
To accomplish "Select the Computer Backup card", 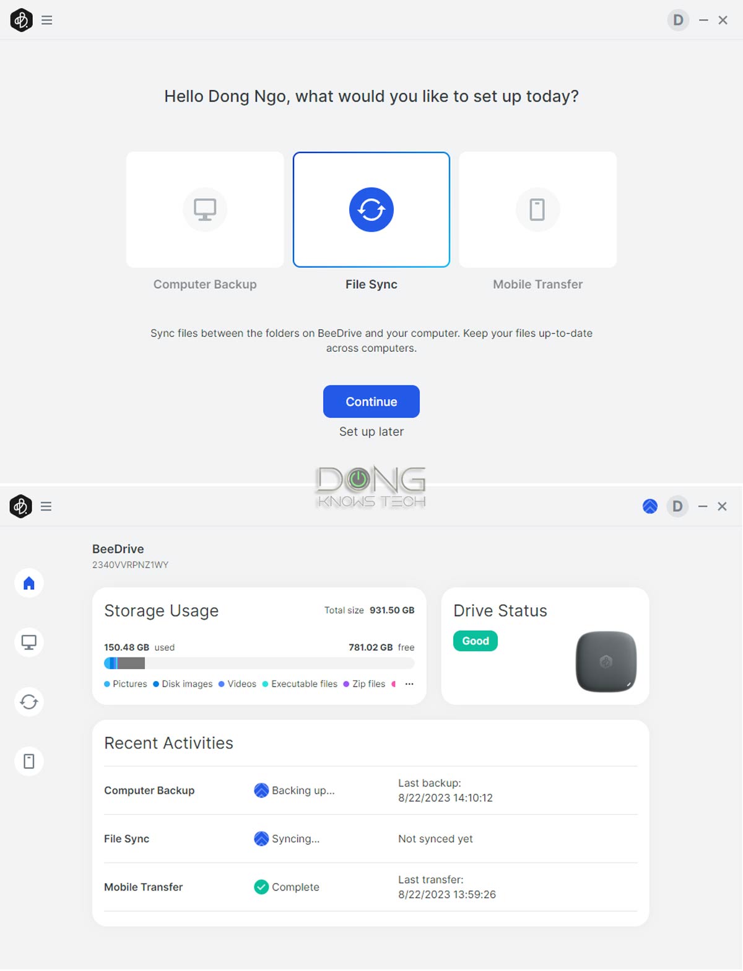I will [x=205, y=209].
